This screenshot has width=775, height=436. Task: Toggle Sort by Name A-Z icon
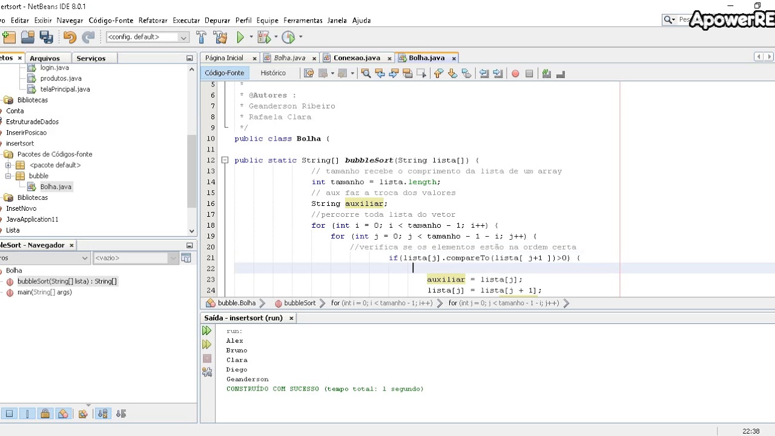(102, 414)
